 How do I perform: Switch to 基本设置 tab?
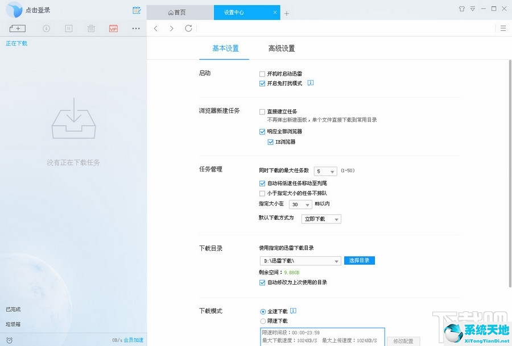[x=225, y=49]
